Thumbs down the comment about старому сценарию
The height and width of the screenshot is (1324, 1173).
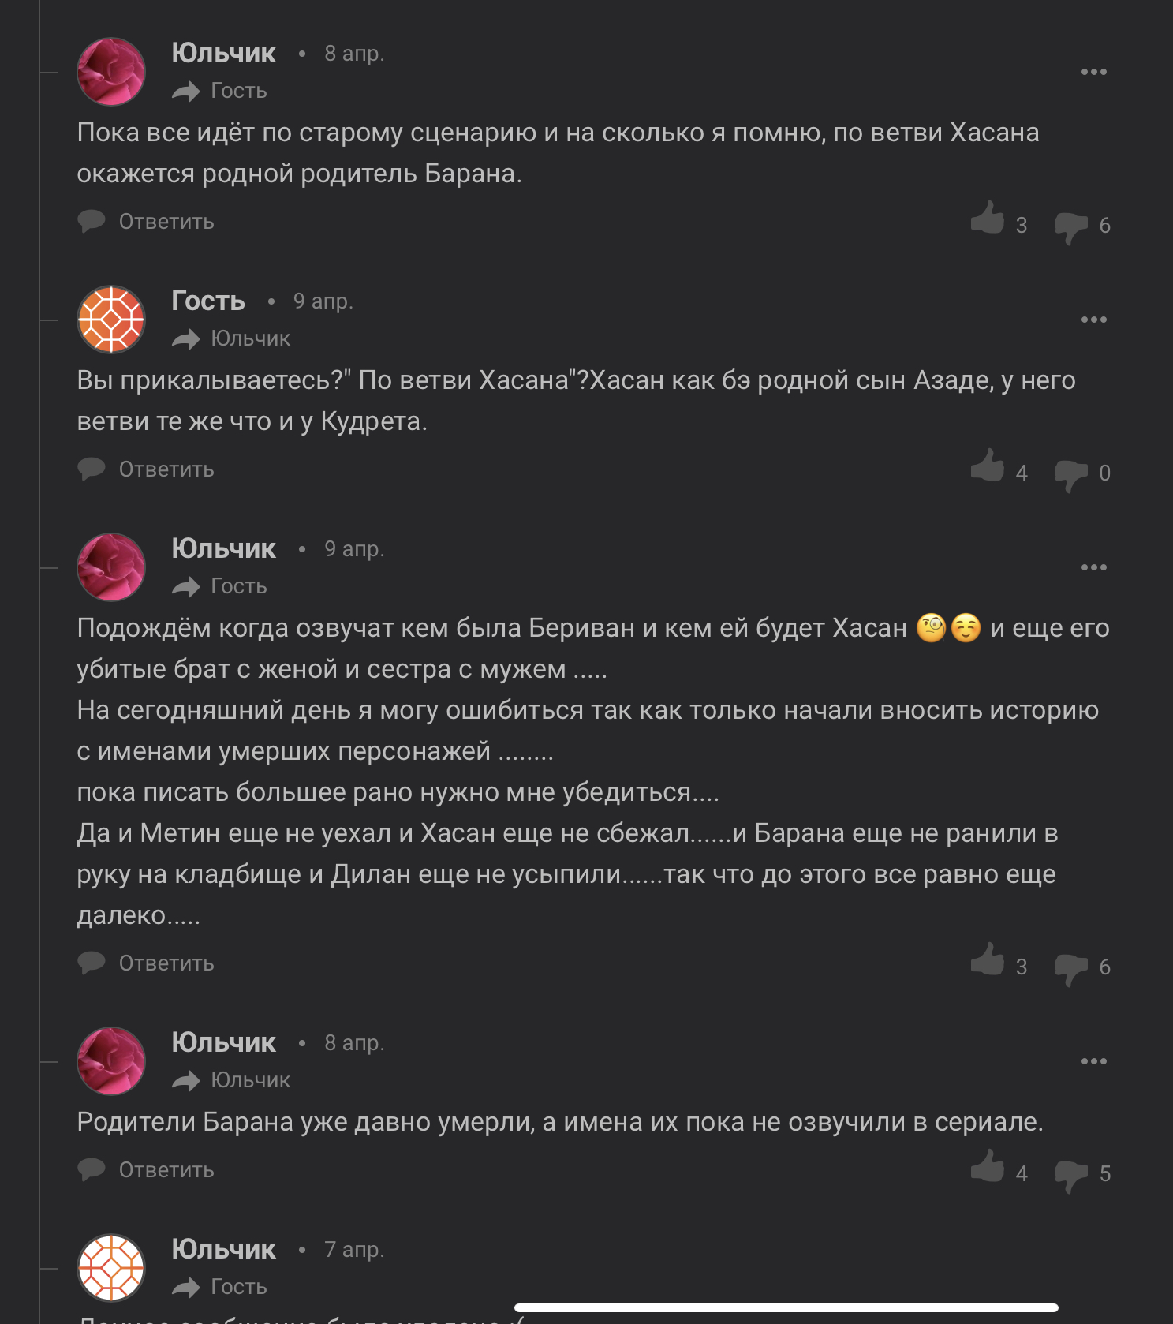tap(1070, 226)
